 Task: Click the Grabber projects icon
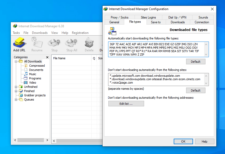21,95
